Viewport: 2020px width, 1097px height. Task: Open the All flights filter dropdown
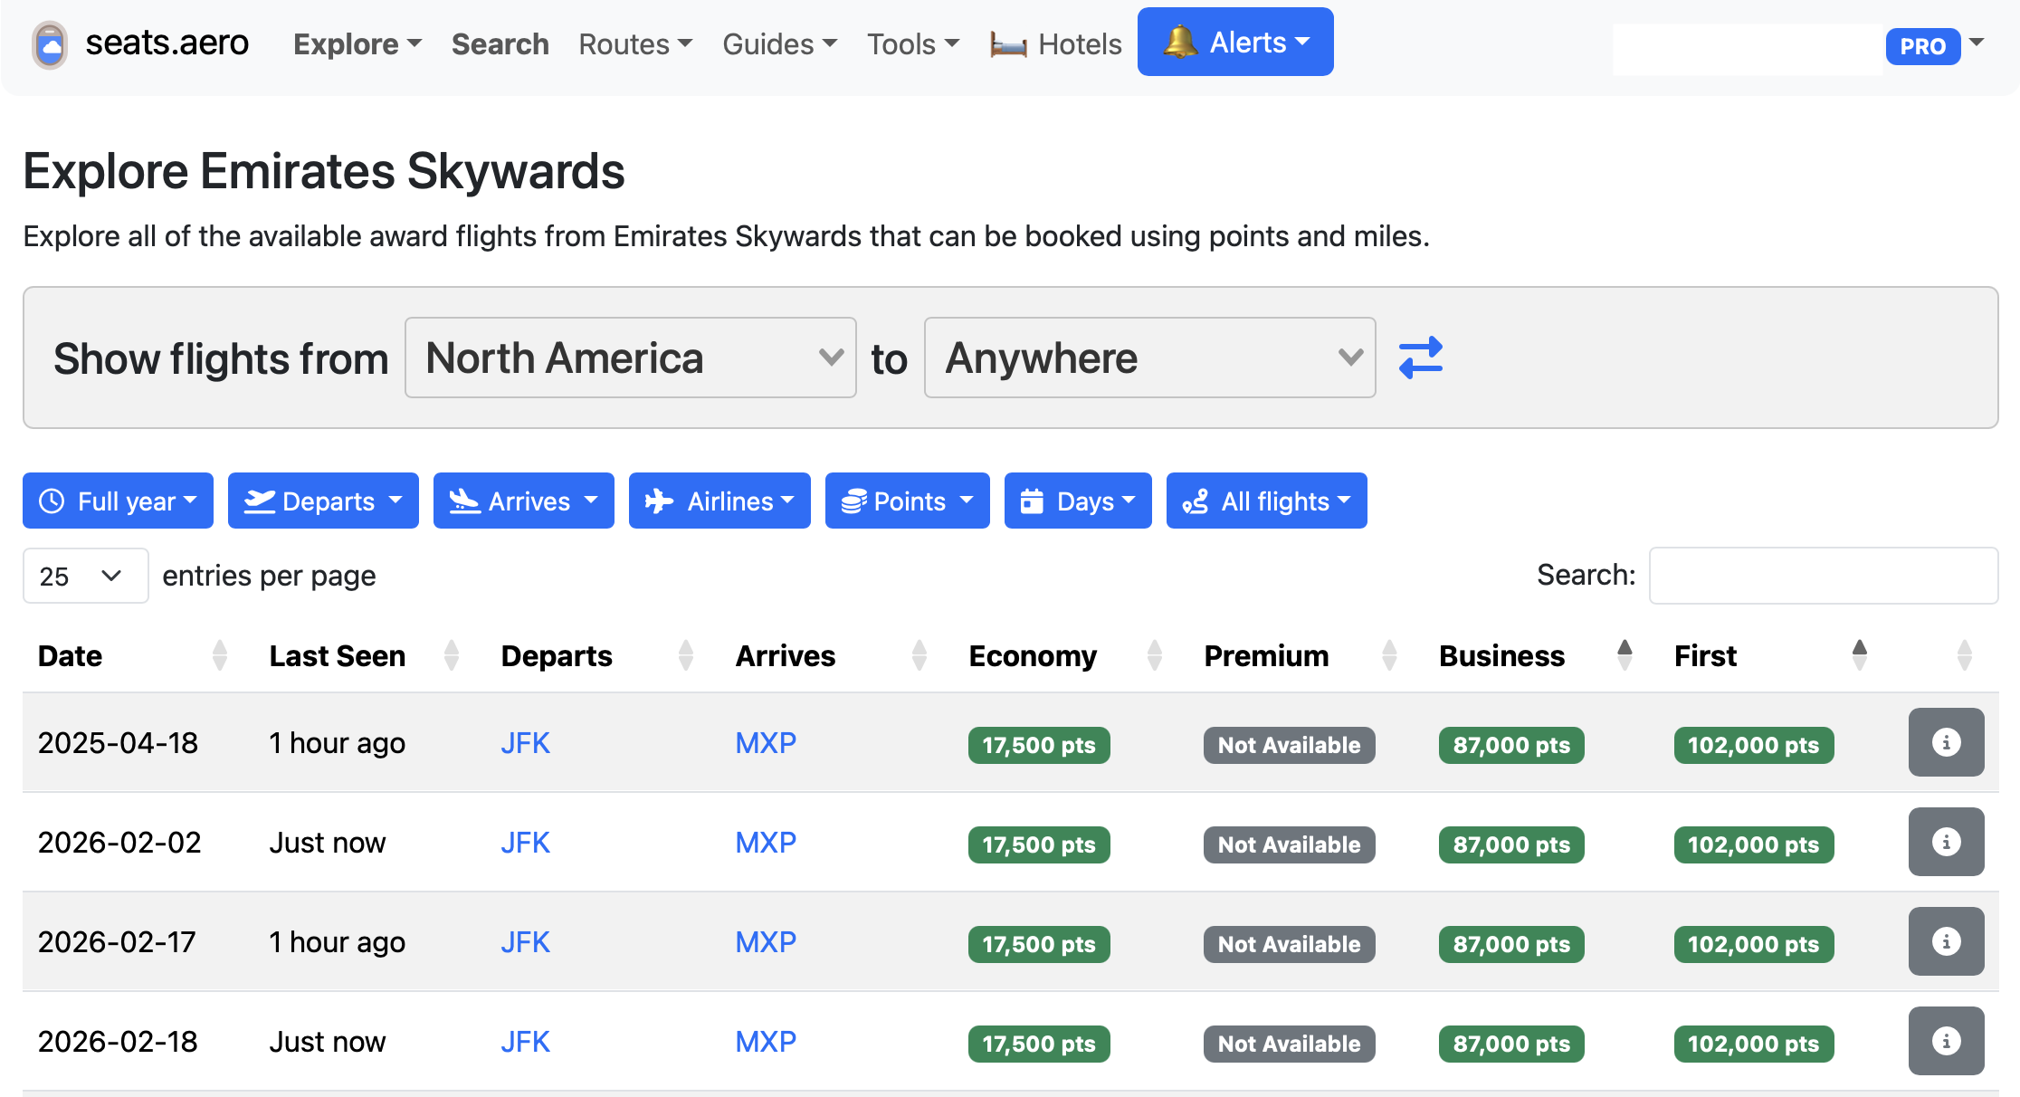pos(1267,501)
